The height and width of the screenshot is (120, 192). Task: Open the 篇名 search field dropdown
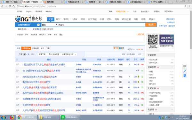coord(50,25)
